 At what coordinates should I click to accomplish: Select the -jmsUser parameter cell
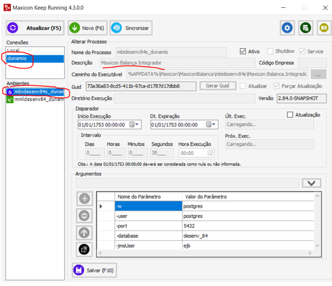click(148, 246)
